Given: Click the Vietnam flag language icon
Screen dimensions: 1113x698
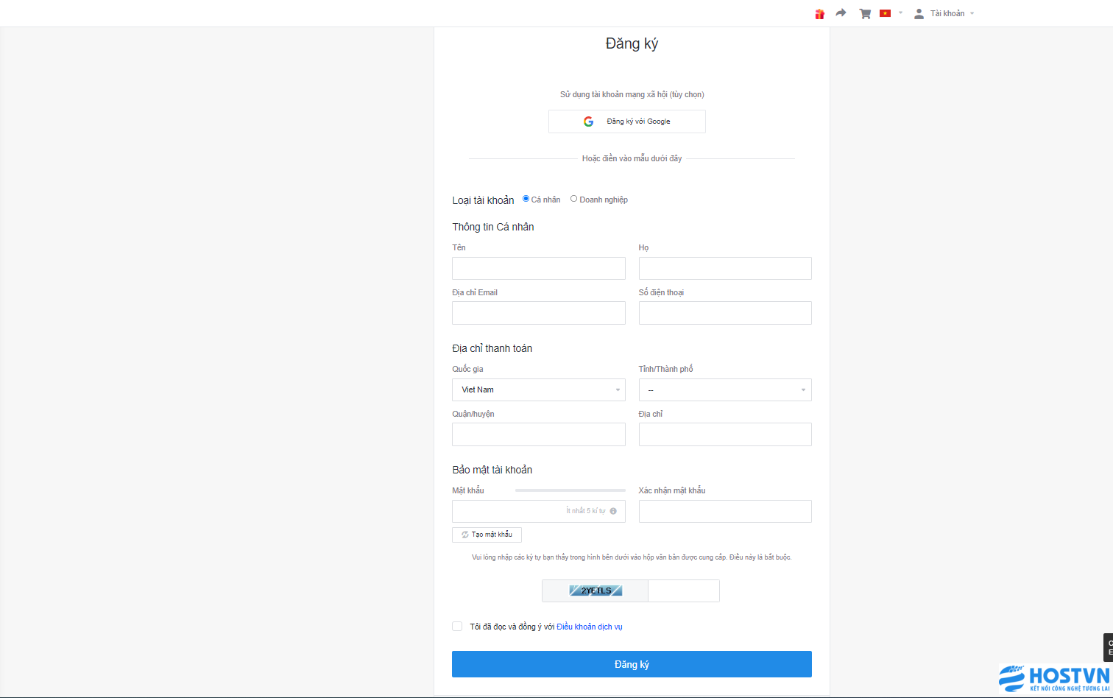Looking at the screenshot, I should pos(886,13).
